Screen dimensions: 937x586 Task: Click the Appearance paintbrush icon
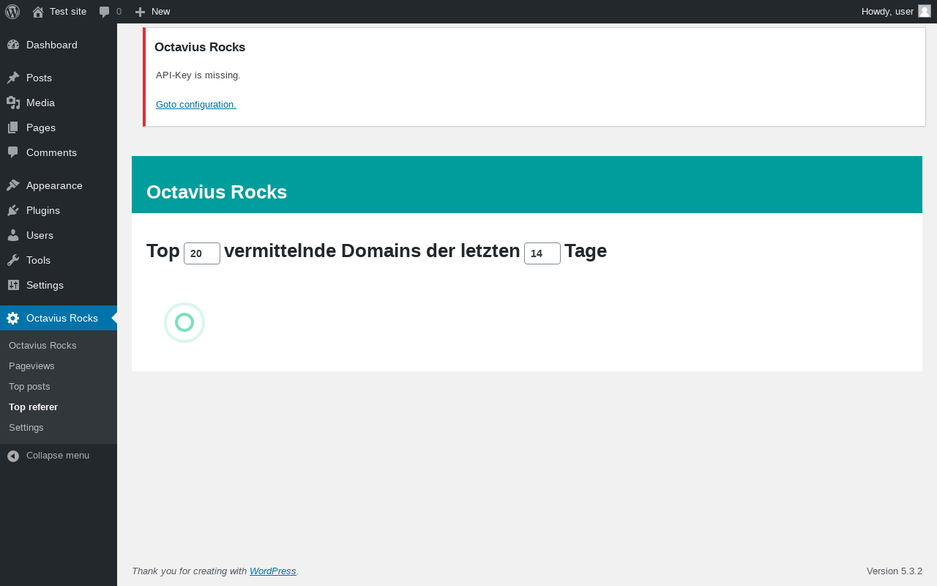[13, 185]
